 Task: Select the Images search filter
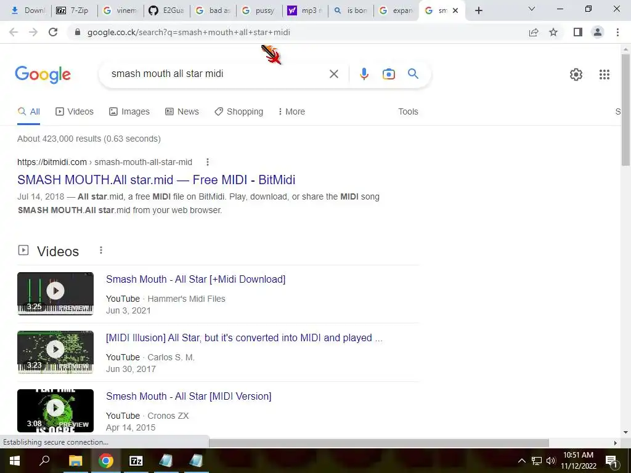[129, 111]
